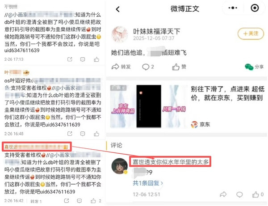Screen dimensions: 268x206
Task: Open the JD black video thumbnail
Action: click(x=149, y=106)
